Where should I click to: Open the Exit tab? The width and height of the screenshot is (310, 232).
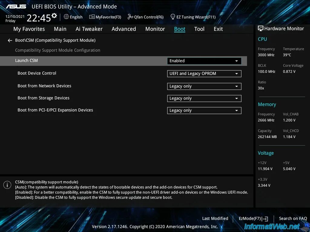pyautogui.click(x=218, y=29)
